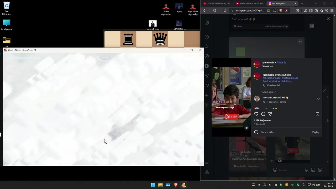The width and height of the screenshot is (336, 189).
Task: Save the post with the bookmark icon
Action: 317,114
